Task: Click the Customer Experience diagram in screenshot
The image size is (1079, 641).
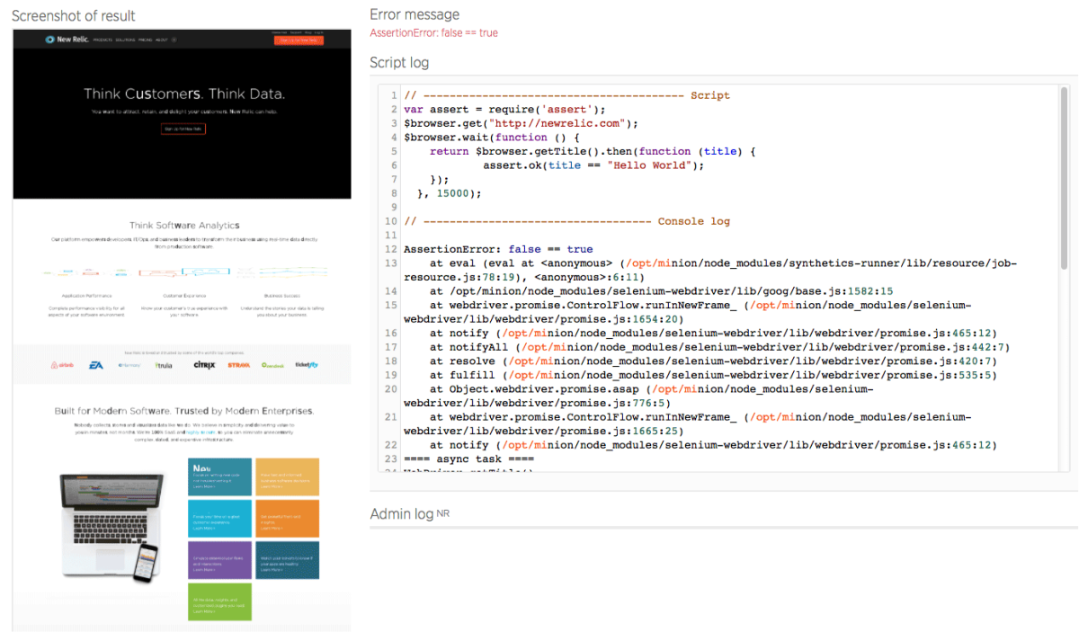Action: [183, 272]
